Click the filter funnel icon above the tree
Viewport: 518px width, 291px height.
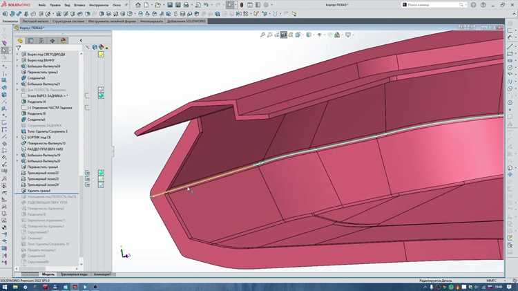(x=19, y=48)
